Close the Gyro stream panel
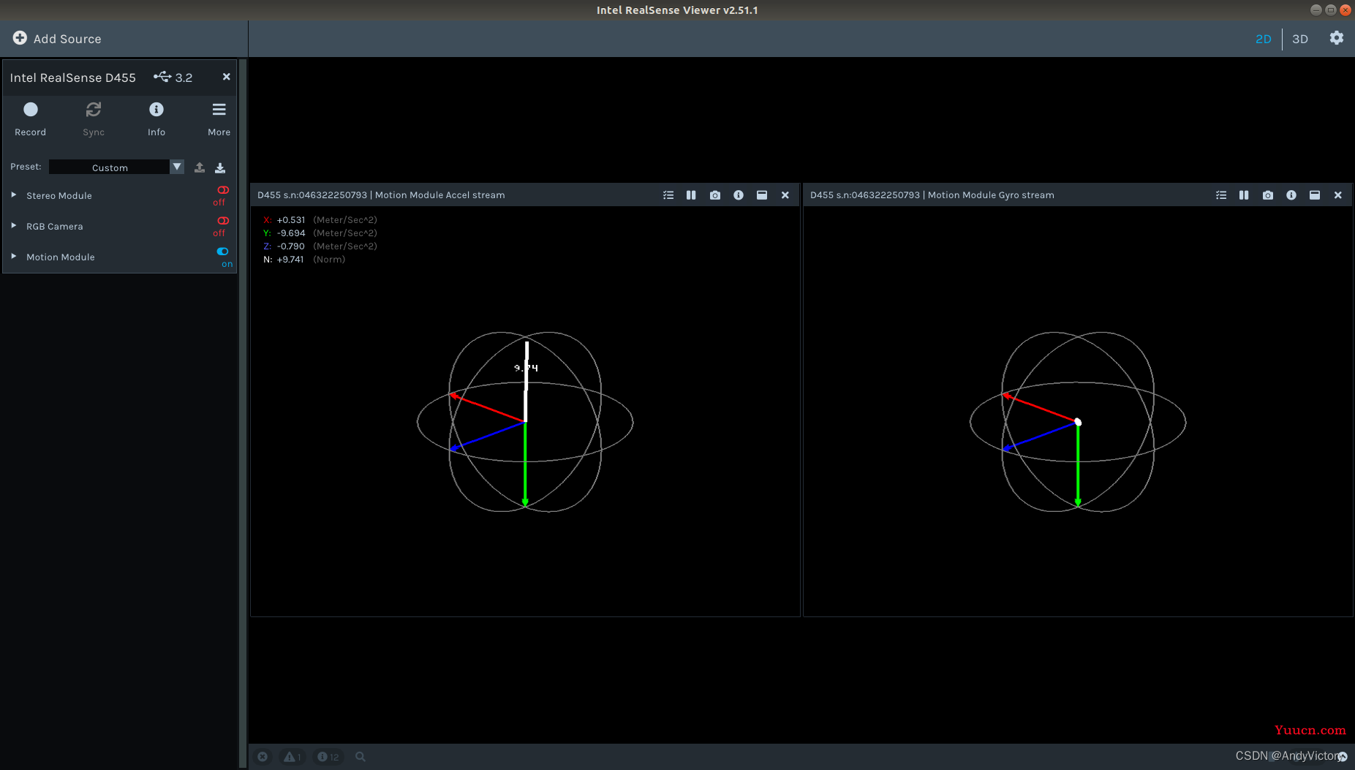Image resolution: width=1355 pixels, height=770 pixels. pos(1338,195)
